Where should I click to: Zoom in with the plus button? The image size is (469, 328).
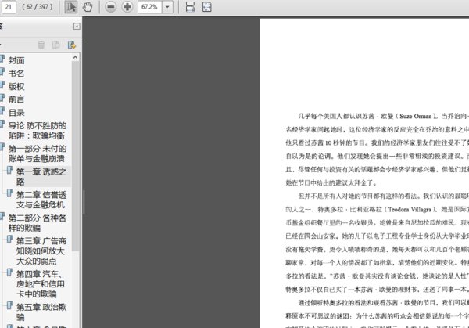127,7
